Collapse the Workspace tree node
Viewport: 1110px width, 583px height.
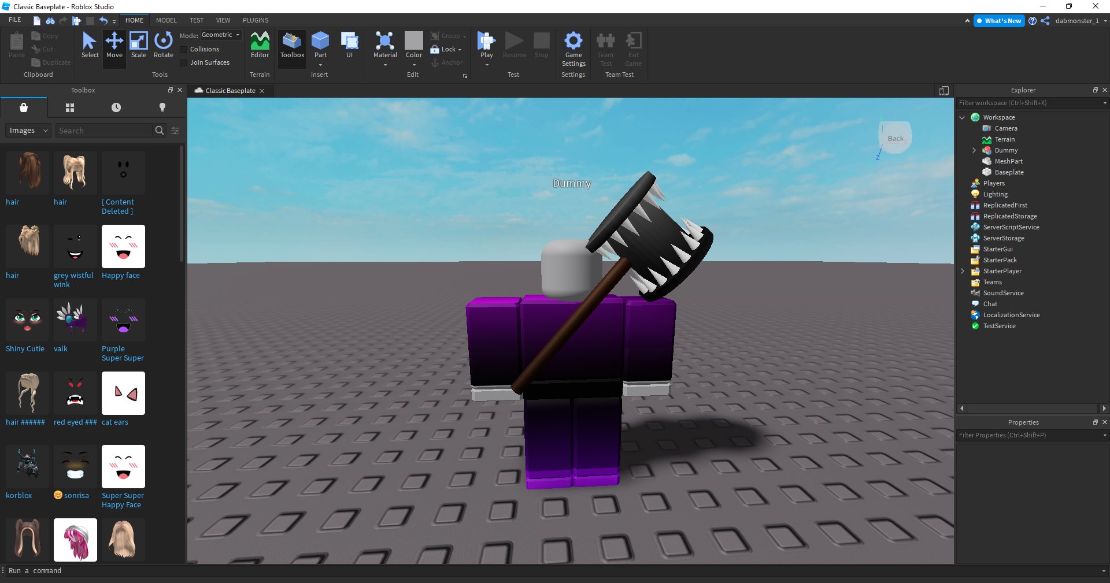coord(962,117)
